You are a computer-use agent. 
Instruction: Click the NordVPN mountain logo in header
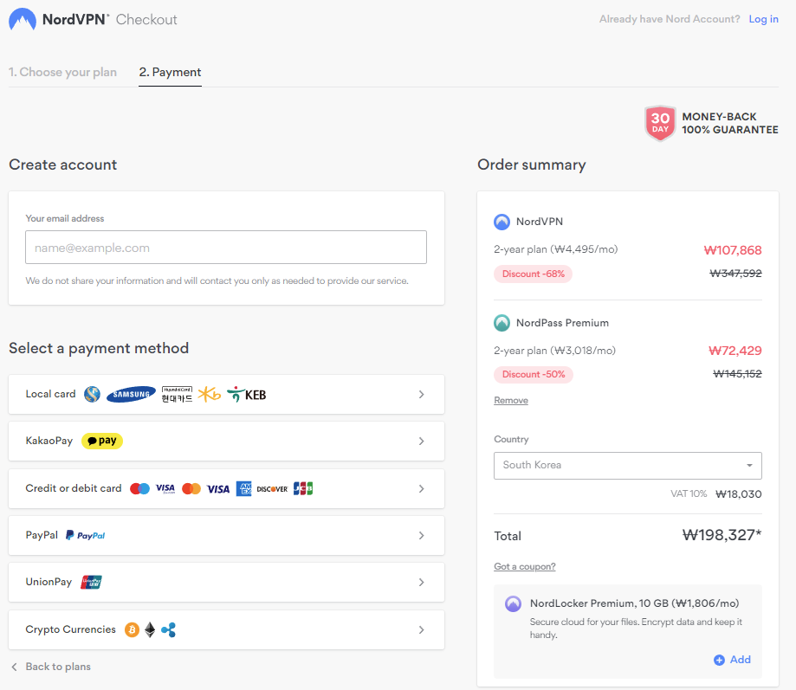click(23, 19)
